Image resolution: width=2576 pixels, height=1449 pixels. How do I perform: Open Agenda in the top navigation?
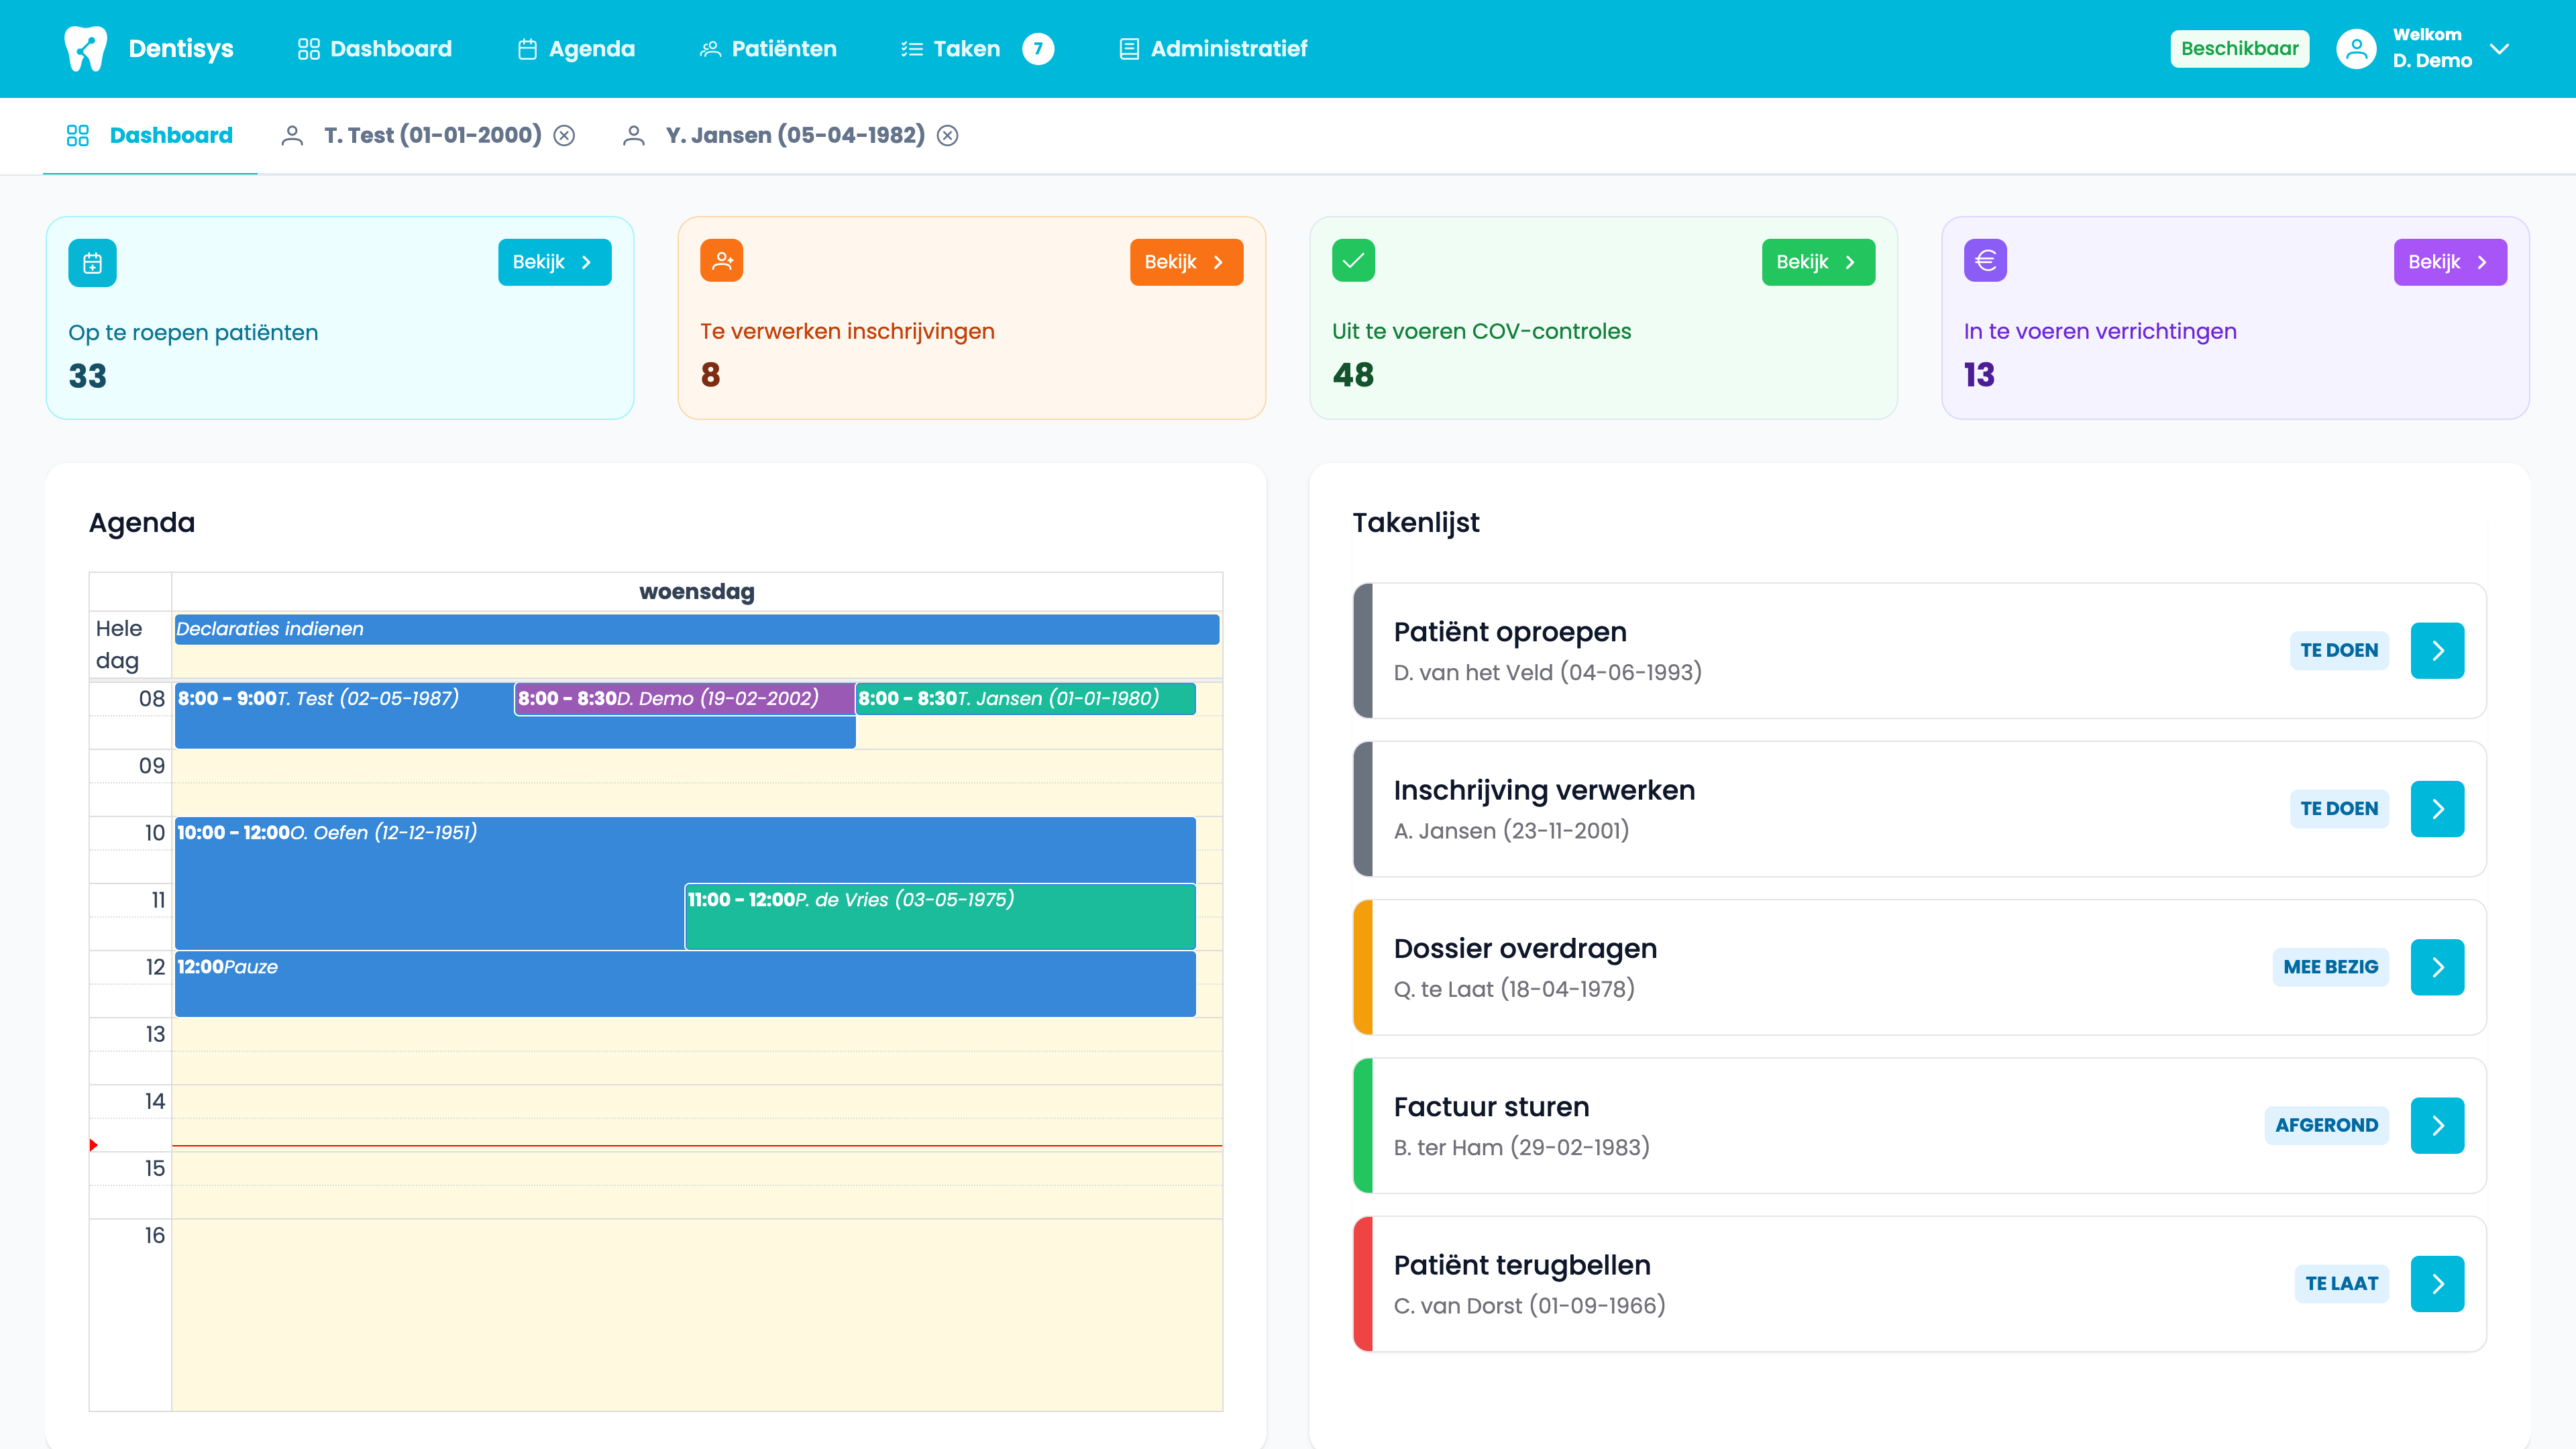point(576,48)
